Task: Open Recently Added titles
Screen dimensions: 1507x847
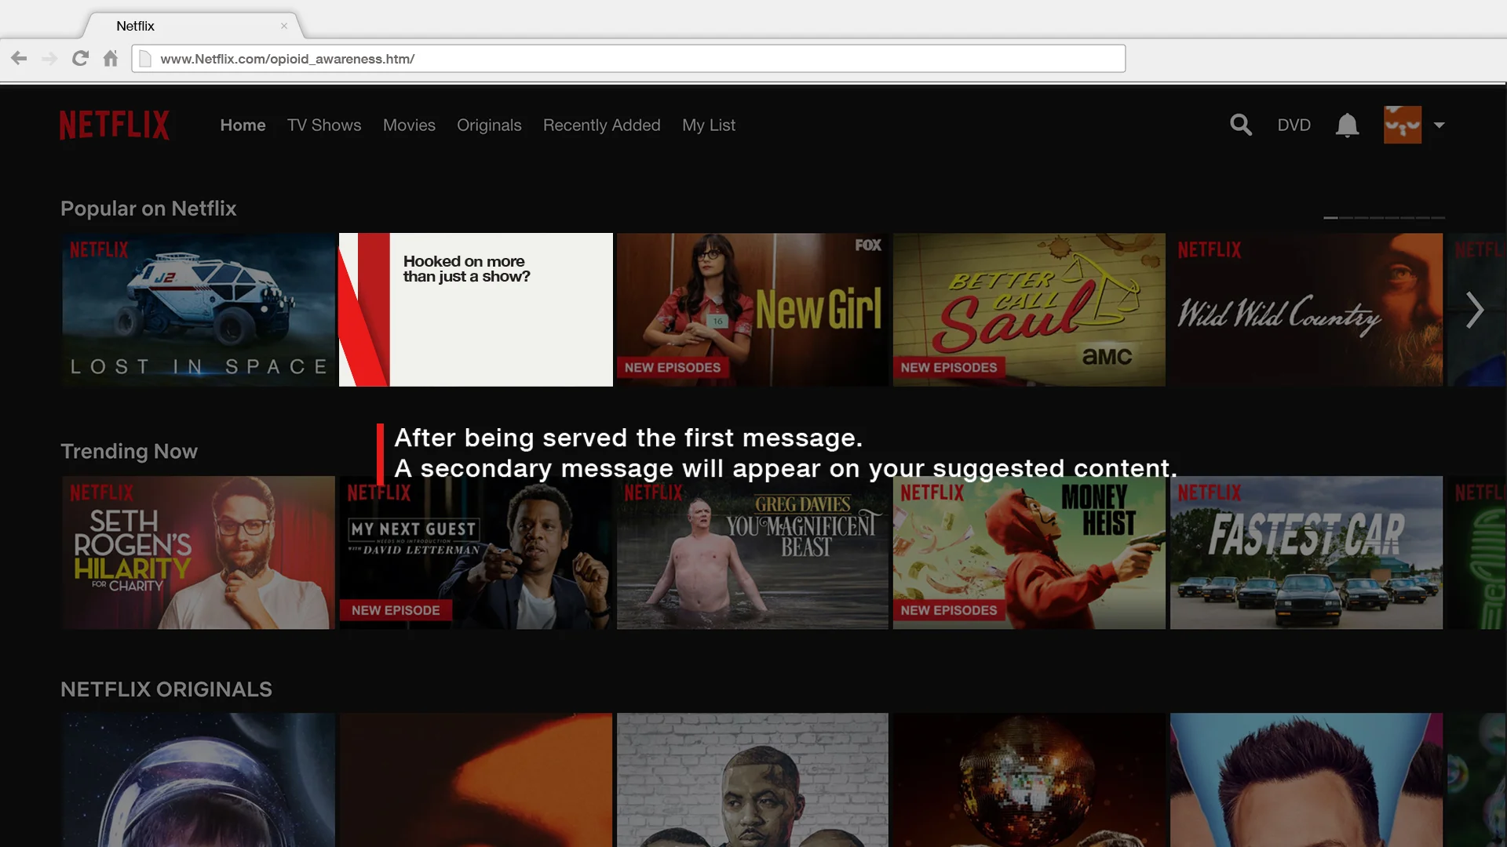Action: [x=602, y=125]
